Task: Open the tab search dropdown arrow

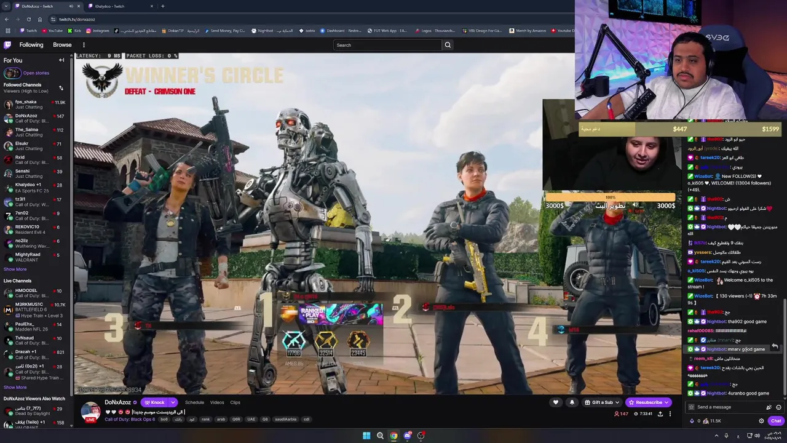Action: pos(6,6)
